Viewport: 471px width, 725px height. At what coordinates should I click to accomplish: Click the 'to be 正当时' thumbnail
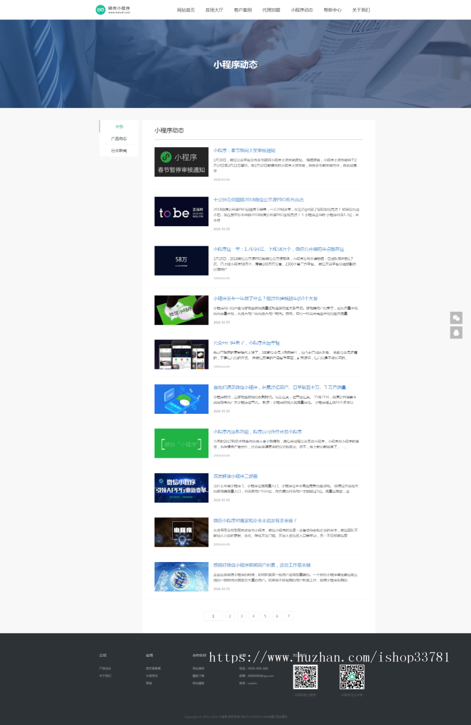(182, 212)
